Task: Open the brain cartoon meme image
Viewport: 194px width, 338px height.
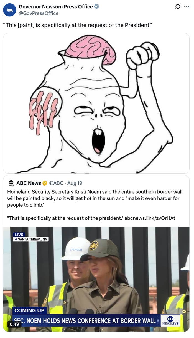Action: [96, 103]
